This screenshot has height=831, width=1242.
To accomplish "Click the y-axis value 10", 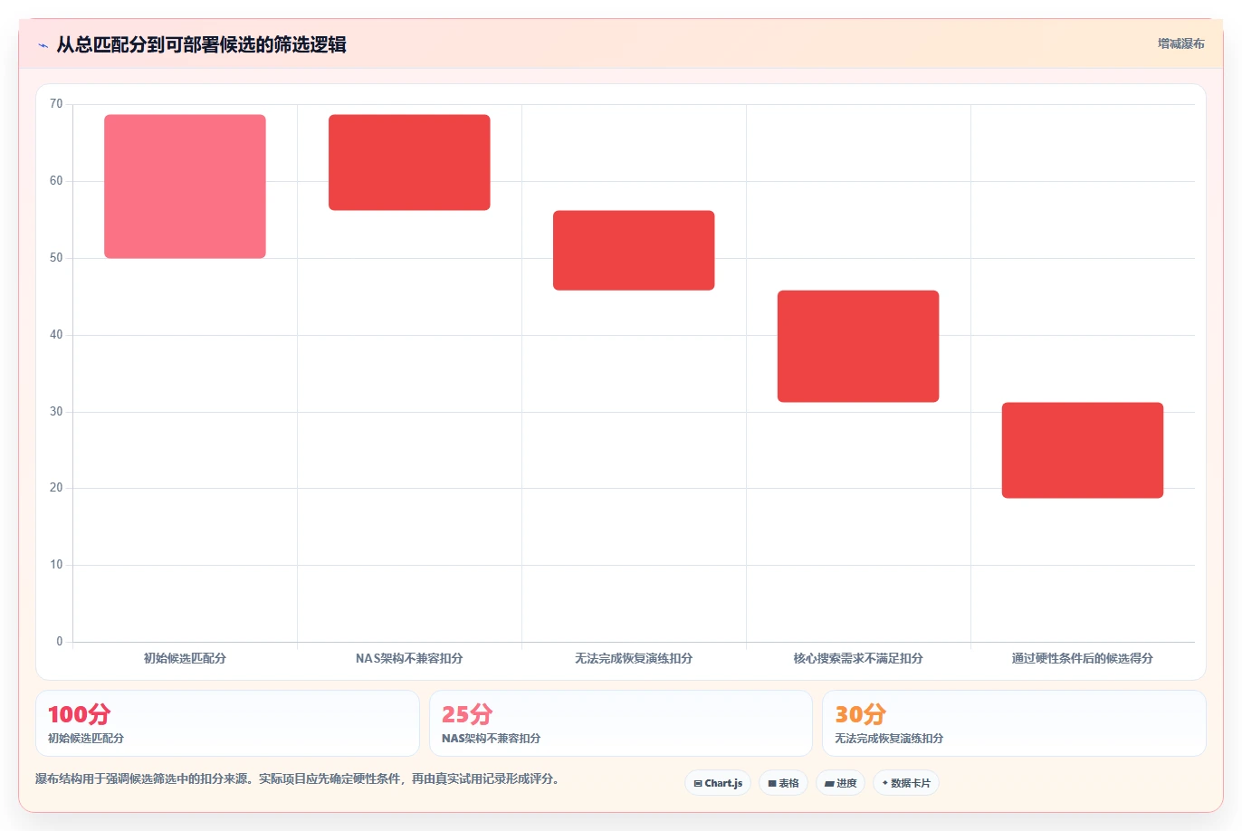I will pyautogui.click(x=56, y=565).
